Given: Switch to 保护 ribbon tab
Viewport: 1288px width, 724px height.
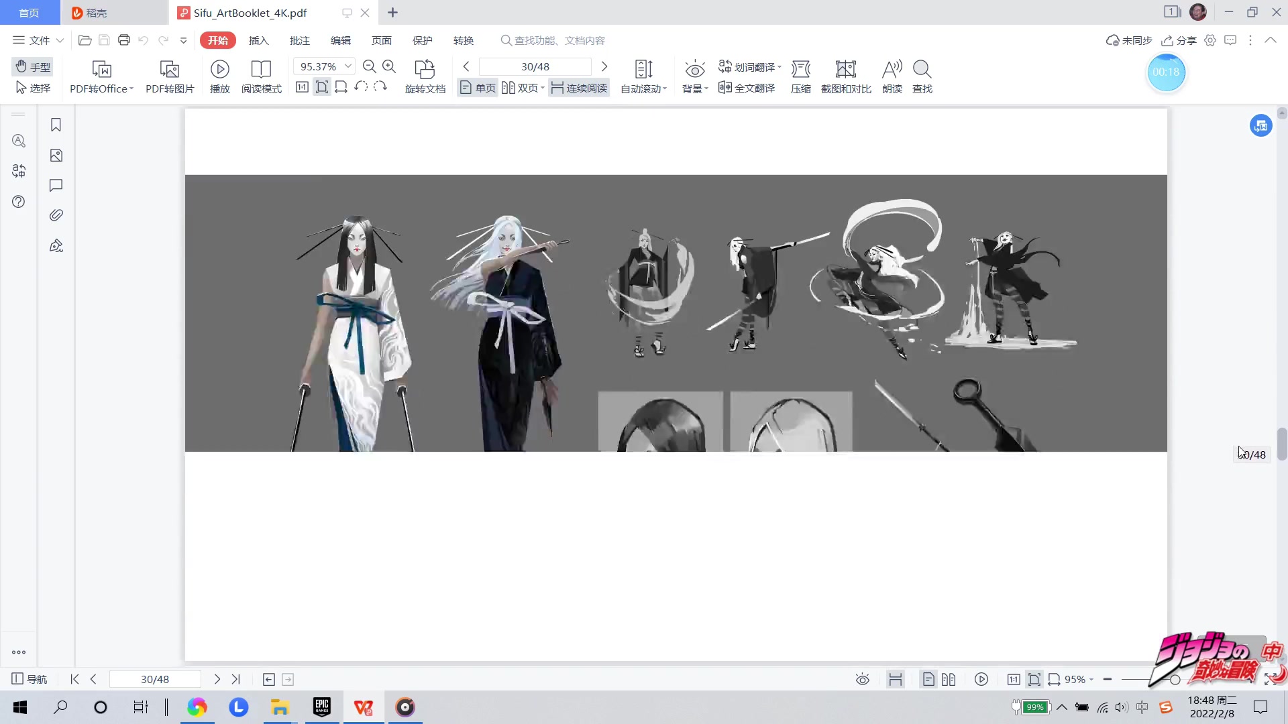Looking at the screenshot, I should pos(423,40).
